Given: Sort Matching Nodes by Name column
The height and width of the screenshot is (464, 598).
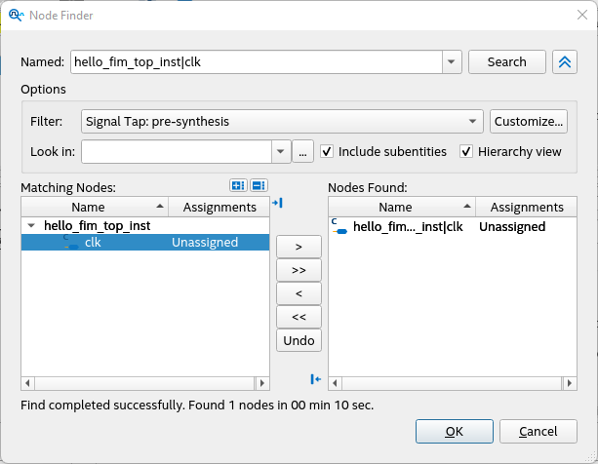Looking at the screenshot, I should (95, 207).
